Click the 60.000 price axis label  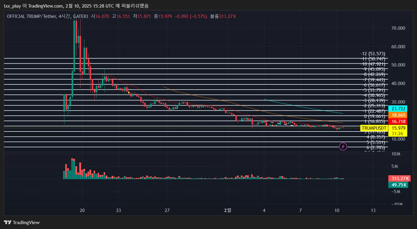(x=398, y=47)
